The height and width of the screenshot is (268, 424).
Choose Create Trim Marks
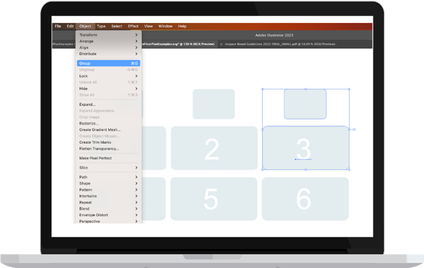point(108,142)
